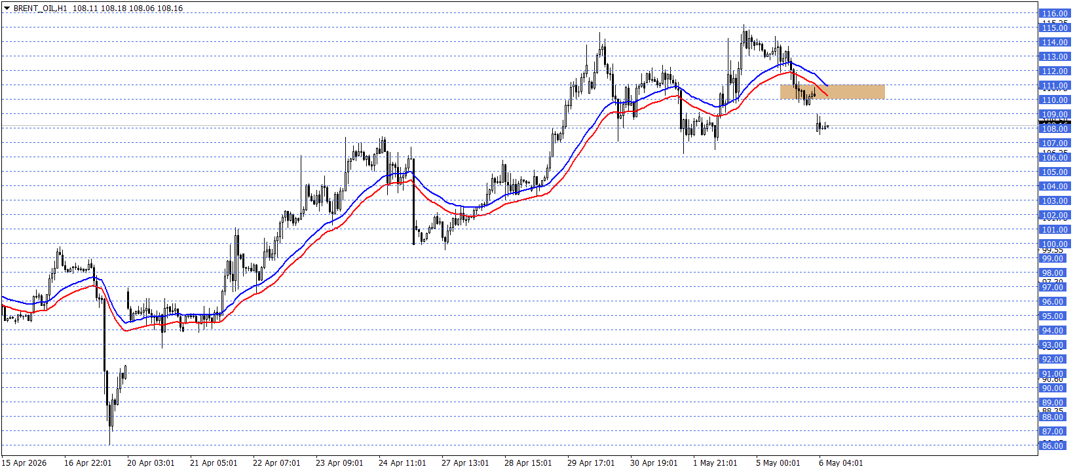Click the 113.00 price axis label
The width and height of the screenshot is (1075, 471).
click(x=1055, y=56)
